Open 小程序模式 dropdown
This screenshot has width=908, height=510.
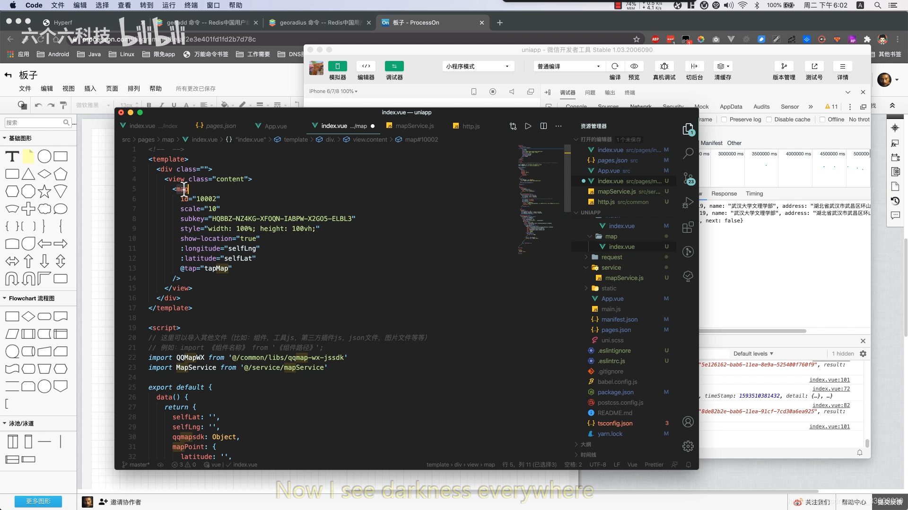pos(478,67)
